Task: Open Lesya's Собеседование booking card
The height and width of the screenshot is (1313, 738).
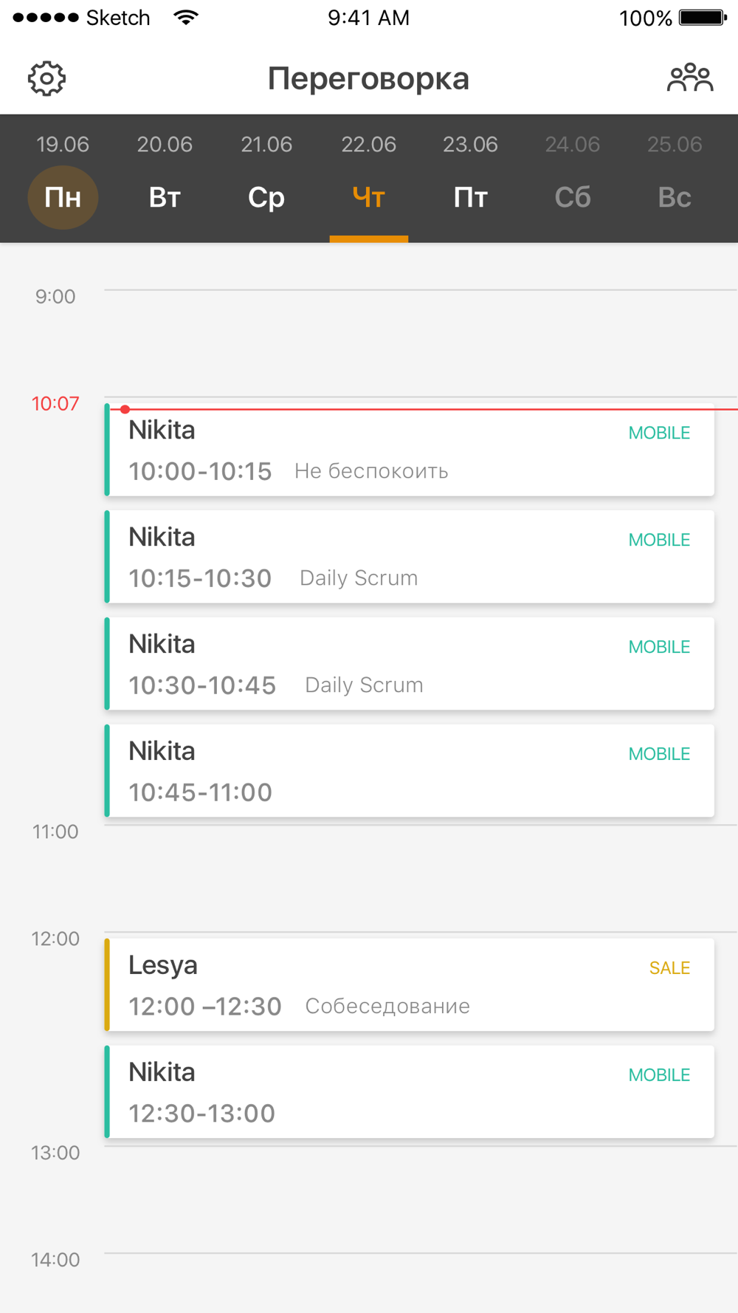Action: coord(410,985)
